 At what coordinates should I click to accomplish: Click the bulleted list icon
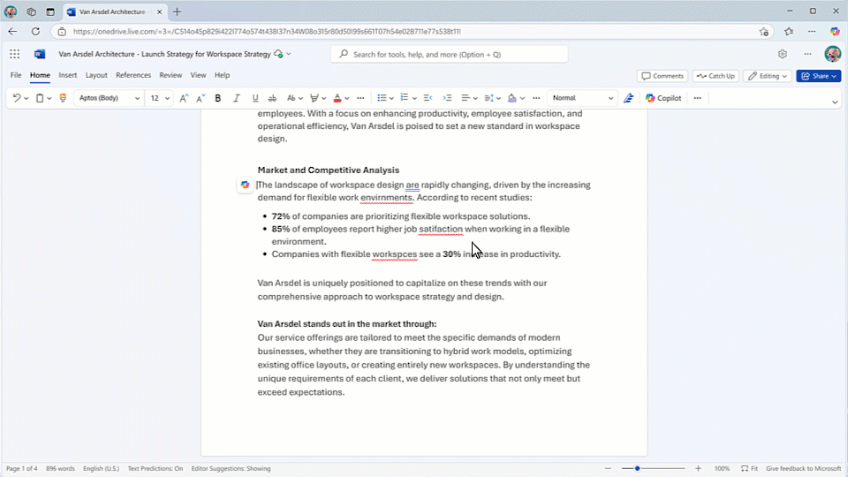(x=381, y=98)
